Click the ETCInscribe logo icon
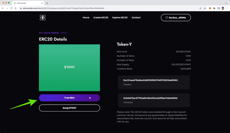Image resolution: width=230 pixels, height=133 pixels. click(x=43, y=18)
